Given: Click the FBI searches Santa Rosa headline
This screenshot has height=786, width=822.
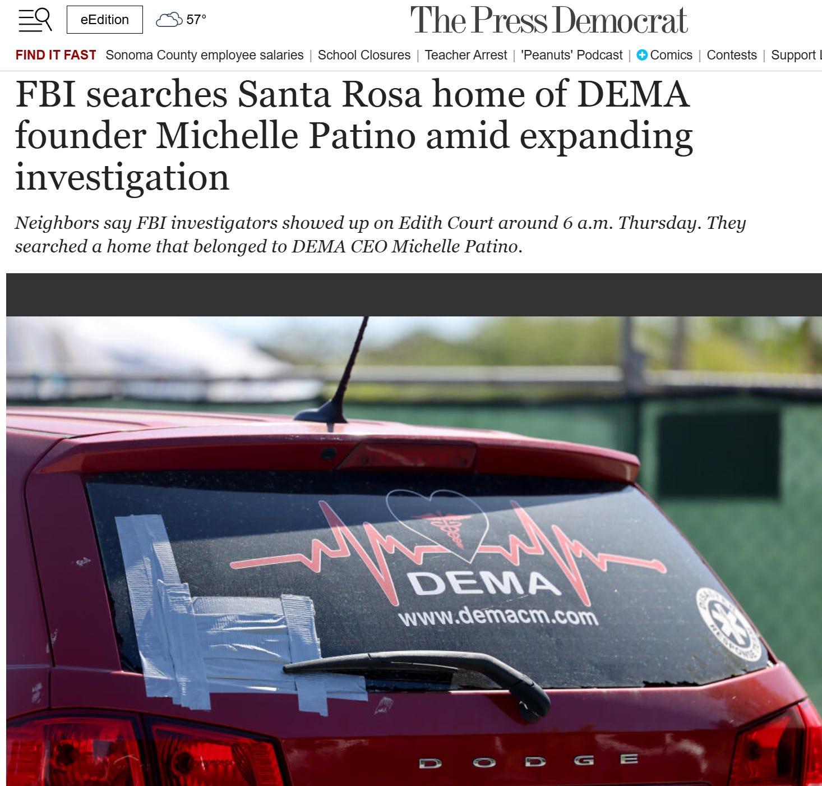Looking at the screenshot, I should (354, 135).
